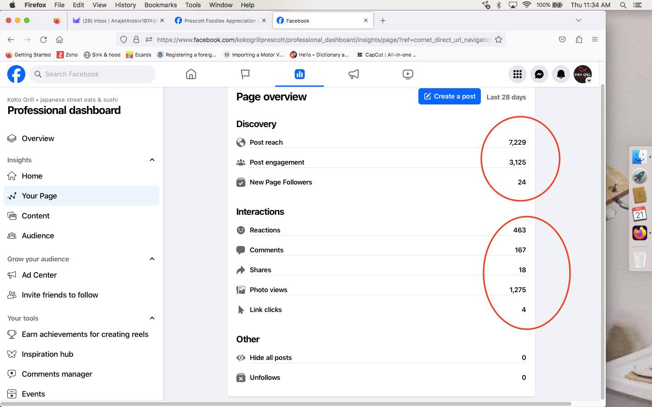Open a new browser tab

coord(383,20)
